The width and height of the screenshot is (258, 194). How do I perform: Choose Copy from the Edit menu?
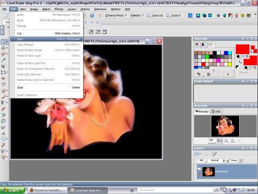[46, 39]
